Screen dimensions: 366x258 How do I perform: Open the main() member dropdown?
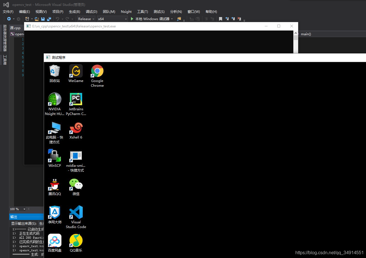(x=333, y=34)
